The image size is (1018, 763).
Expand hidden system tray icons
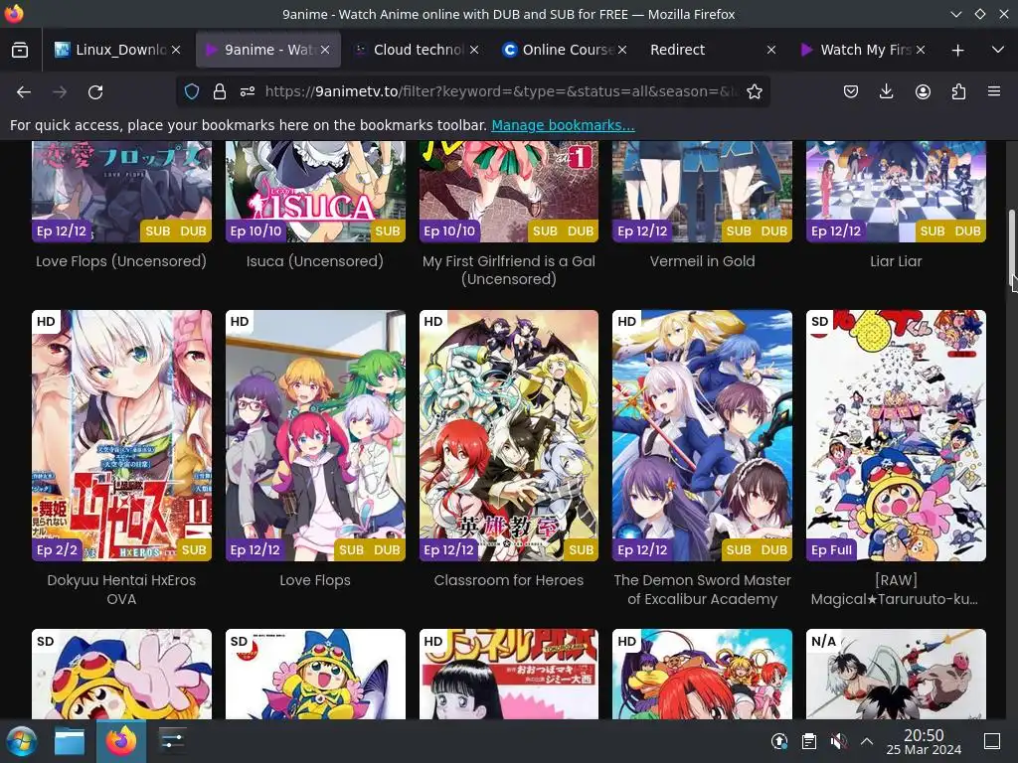[867, 741]
